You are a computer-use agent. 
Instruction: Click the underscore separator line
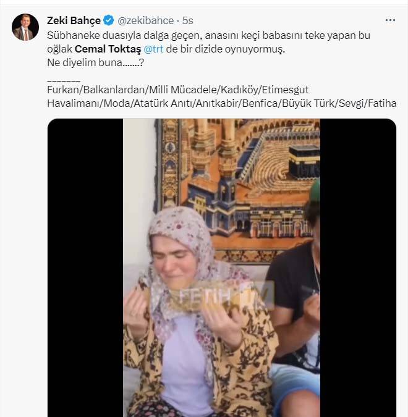point(64,78)
